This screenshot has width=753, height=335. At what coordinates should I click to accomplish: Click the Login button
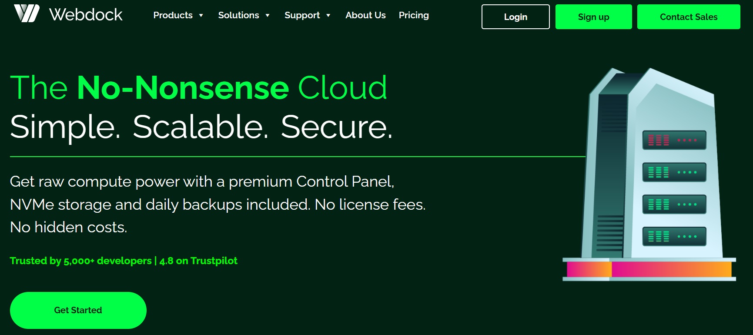(x=515, y=17)
